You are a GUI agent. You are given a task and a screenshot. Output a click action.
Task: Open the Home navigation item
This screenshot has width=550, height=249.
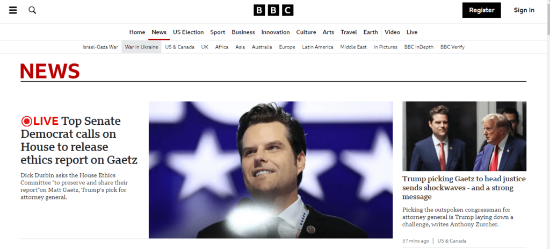pyautogui.click(x=137, y=32)
